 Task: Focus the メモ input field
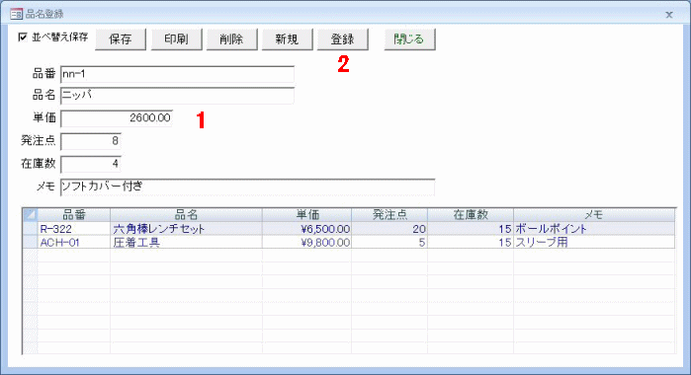[247, 187]
